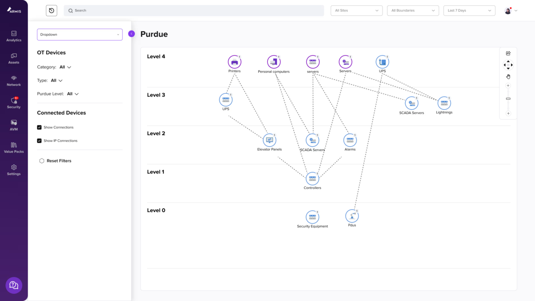Image resolution: width=535 pixels, height=301 pixels.
Task: Click the zoom slider handle
Action: click(508, 99)
